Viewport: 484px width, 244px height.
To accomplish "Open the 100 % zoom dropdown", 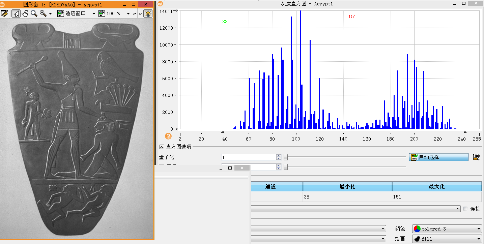I will click(x=128, y=14).
